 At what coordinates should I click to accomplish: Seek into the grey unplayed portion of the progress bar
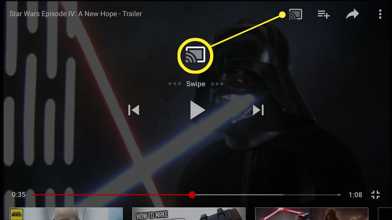267,195
